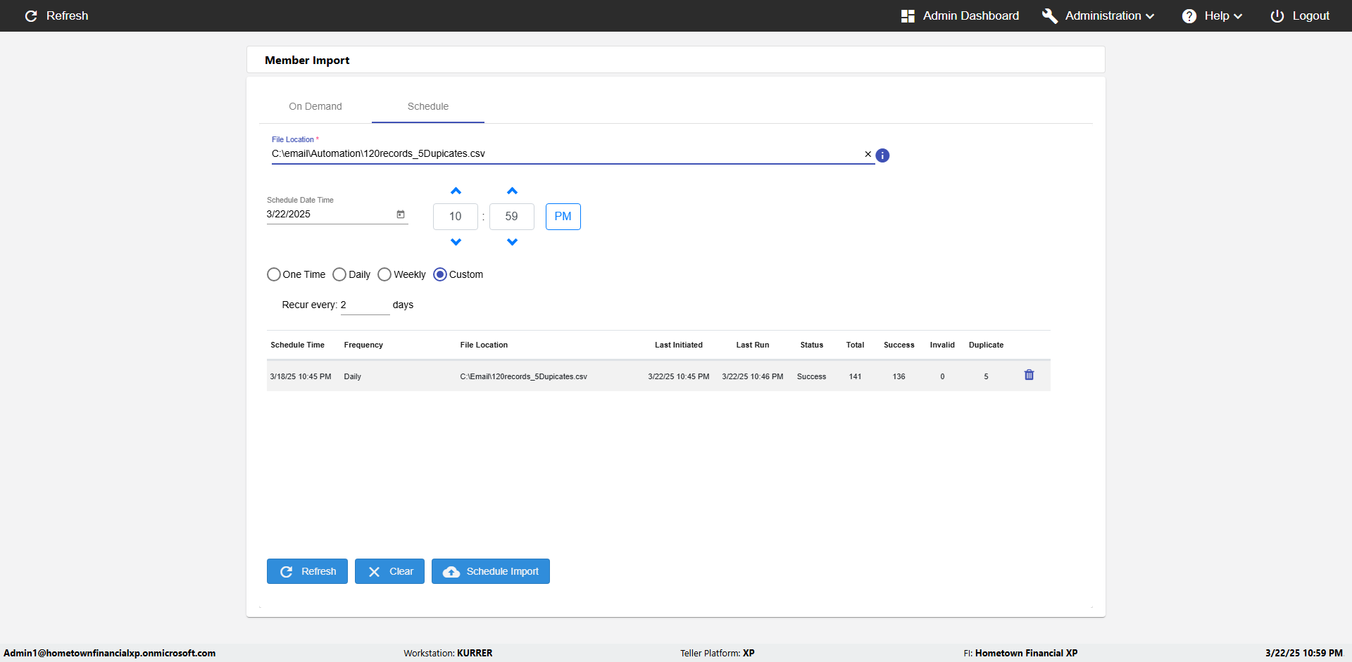This screenshot has width=1352, height=662.
Task: Decrease the minutes with down arrow
Action: (x=512, y=242)
